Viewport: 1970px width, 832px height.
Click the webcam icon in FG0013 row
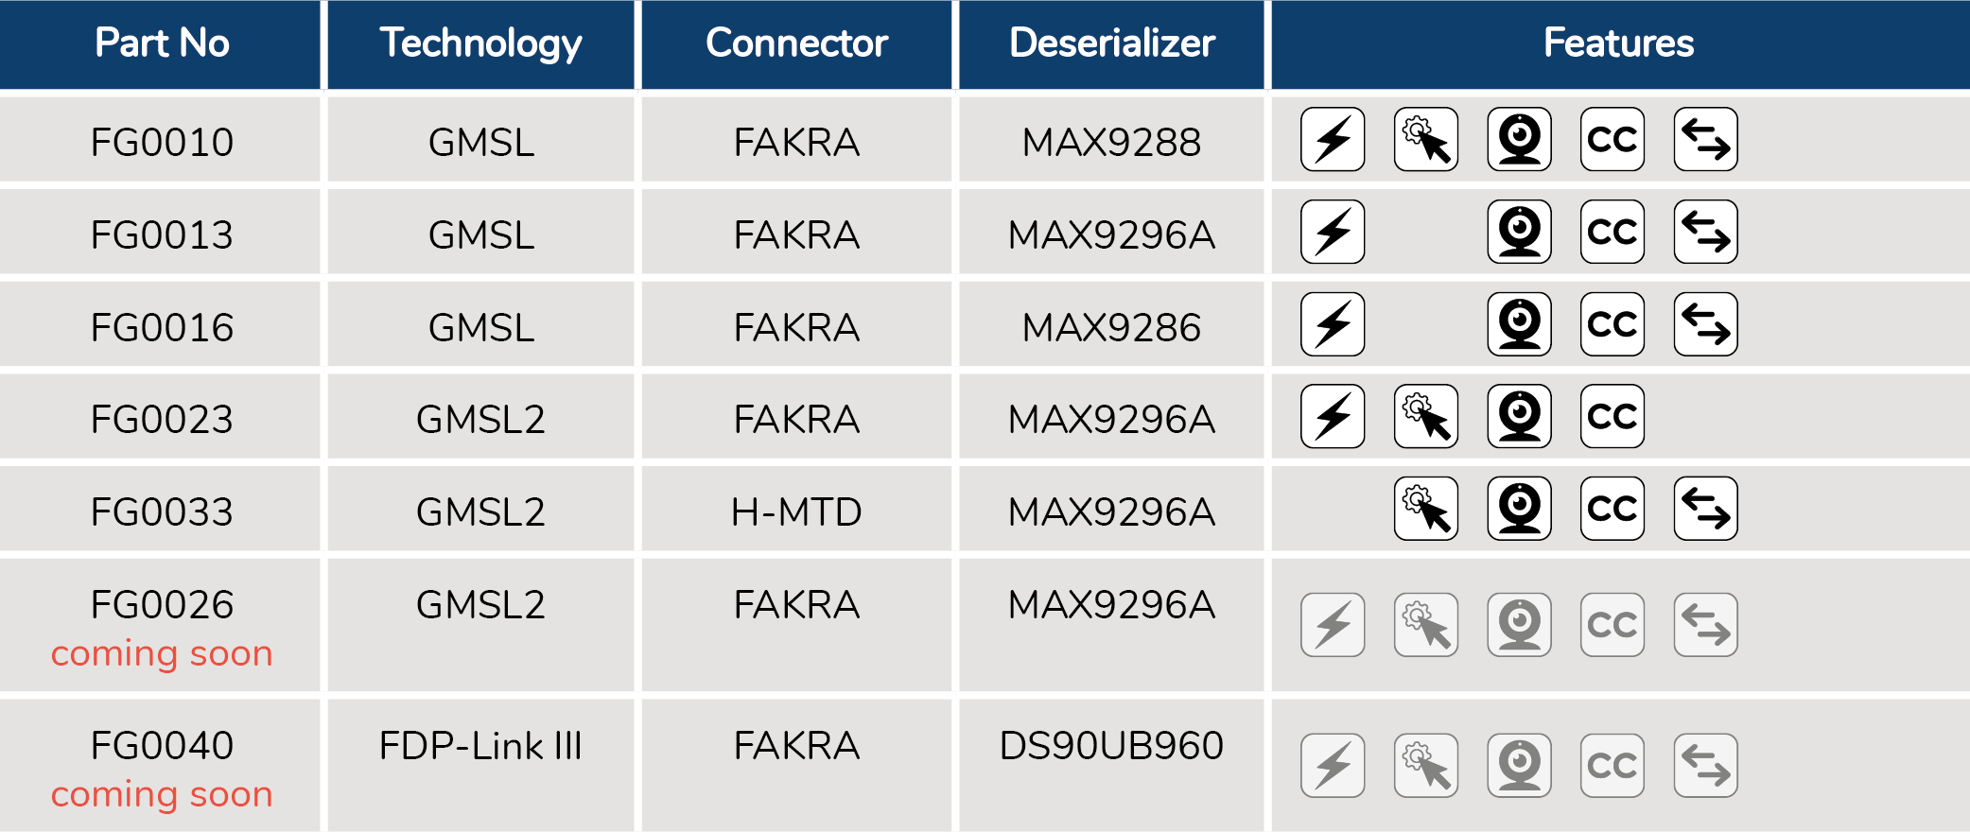point(1520,232)
